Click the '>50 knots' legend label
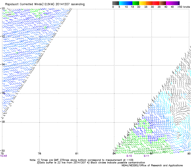Image resolution: width=191 pixels, height=167 pixels. 184,7
